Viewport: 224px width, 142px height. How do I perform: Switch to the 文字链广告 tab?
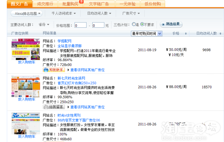99,4
